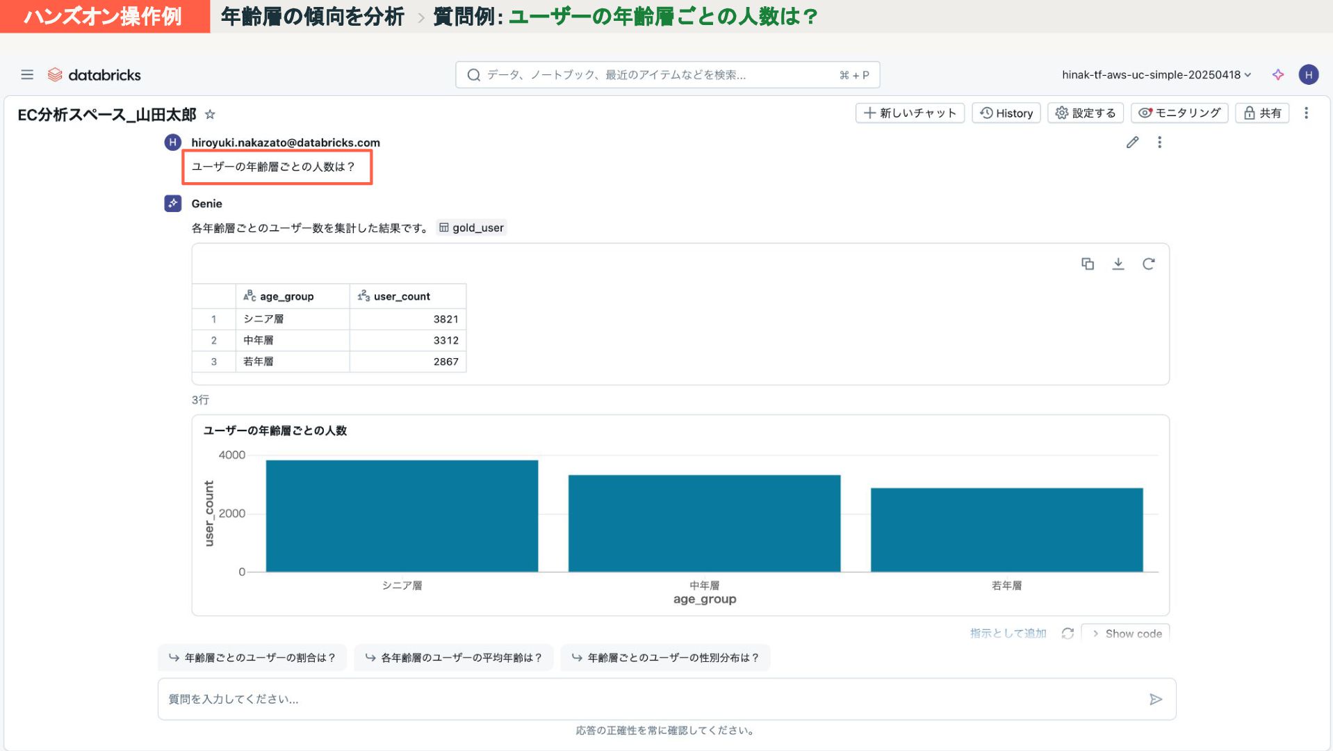Click the 指示として追加 link
Image resolution: width=1333 pixels, height=751 pixels.
point(1008,633)
